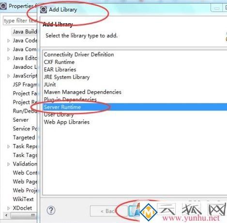Open Java Build Path properties page
This screenshot has height=223, width=227.
point(25,32)
